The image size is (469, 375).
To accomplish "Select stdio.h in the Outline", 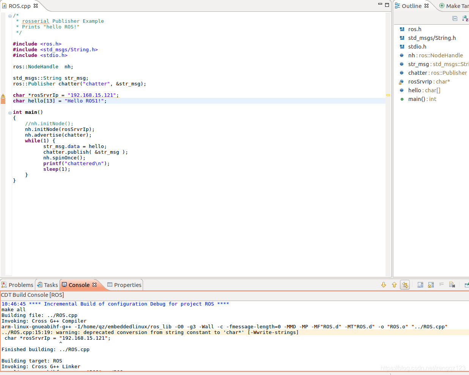I will click(x=417, y=47).
